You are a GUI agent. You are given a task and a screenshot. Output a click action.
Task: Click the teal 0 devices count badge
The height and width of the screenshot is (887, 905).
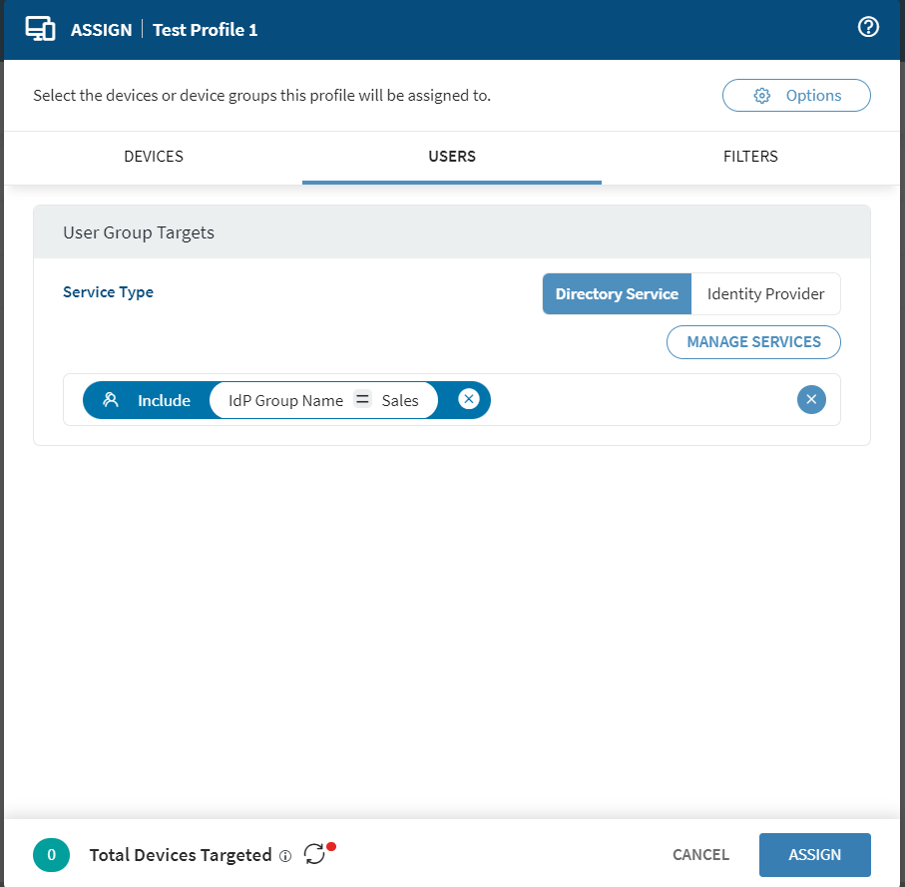coord(52,855)
